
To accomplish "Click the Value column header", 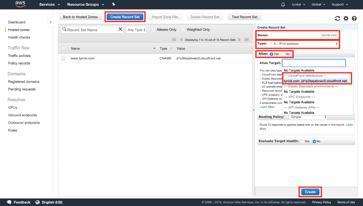I will click(181, 48).
